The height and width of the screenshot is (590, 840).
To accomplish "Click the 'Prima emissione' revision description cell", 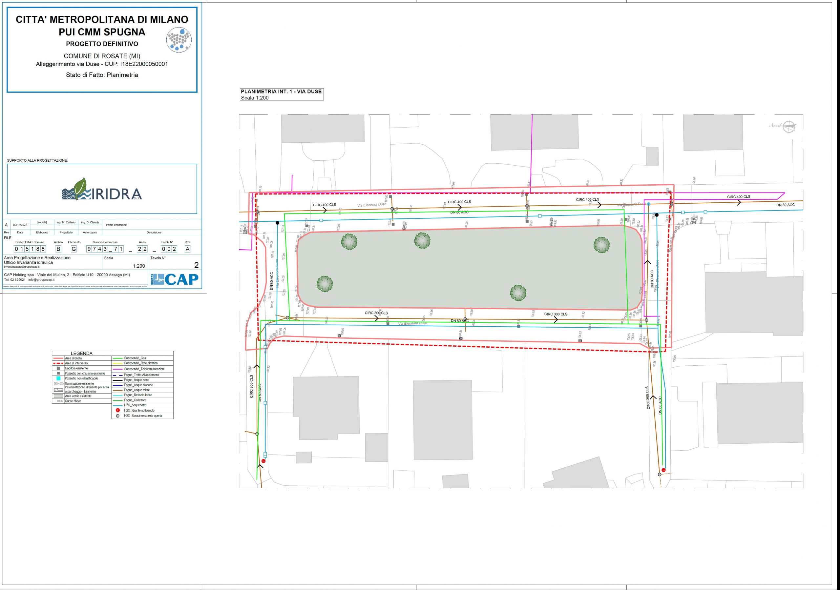I will (116, 225).
